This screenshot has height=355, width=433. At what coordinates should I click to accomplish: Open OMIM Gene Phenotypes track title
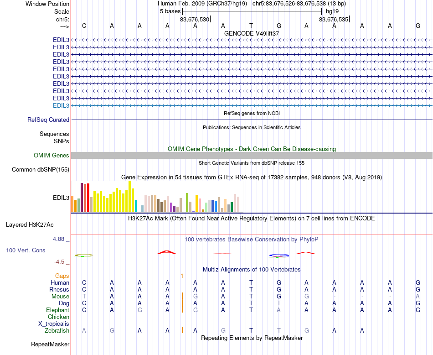point(252,149)
